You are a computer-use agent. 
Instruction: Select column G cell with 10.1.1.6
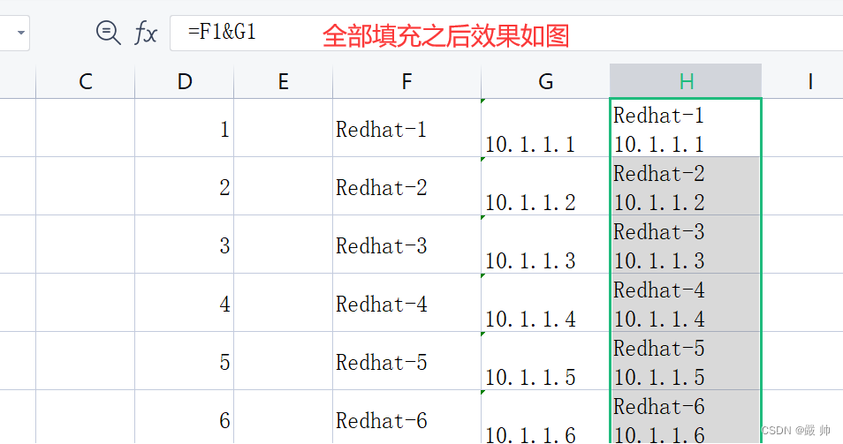click(x=546, y=418)
